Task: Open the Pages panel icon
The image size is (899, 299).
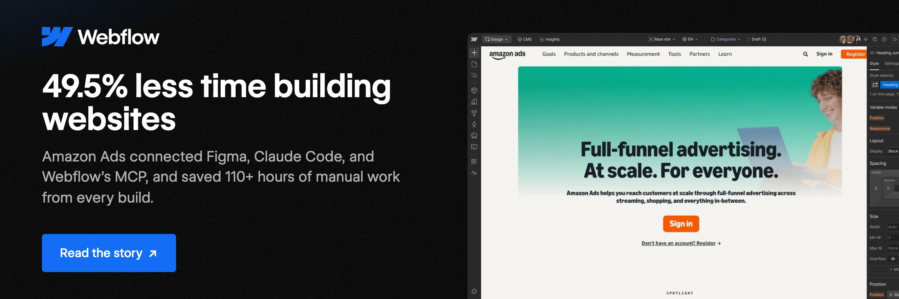Action: [474, 64]
